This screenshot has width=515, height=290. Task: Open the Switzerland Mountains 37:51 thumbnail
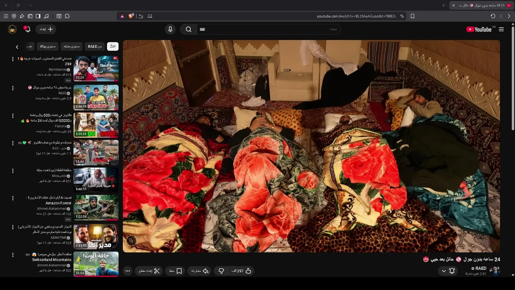[x=96, y=264]
